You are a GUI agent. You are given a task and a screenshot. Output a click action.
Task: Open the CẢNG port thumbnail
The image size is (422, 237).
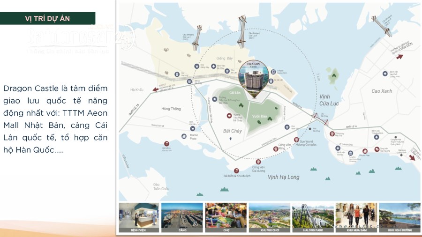[x=182, y=217]
